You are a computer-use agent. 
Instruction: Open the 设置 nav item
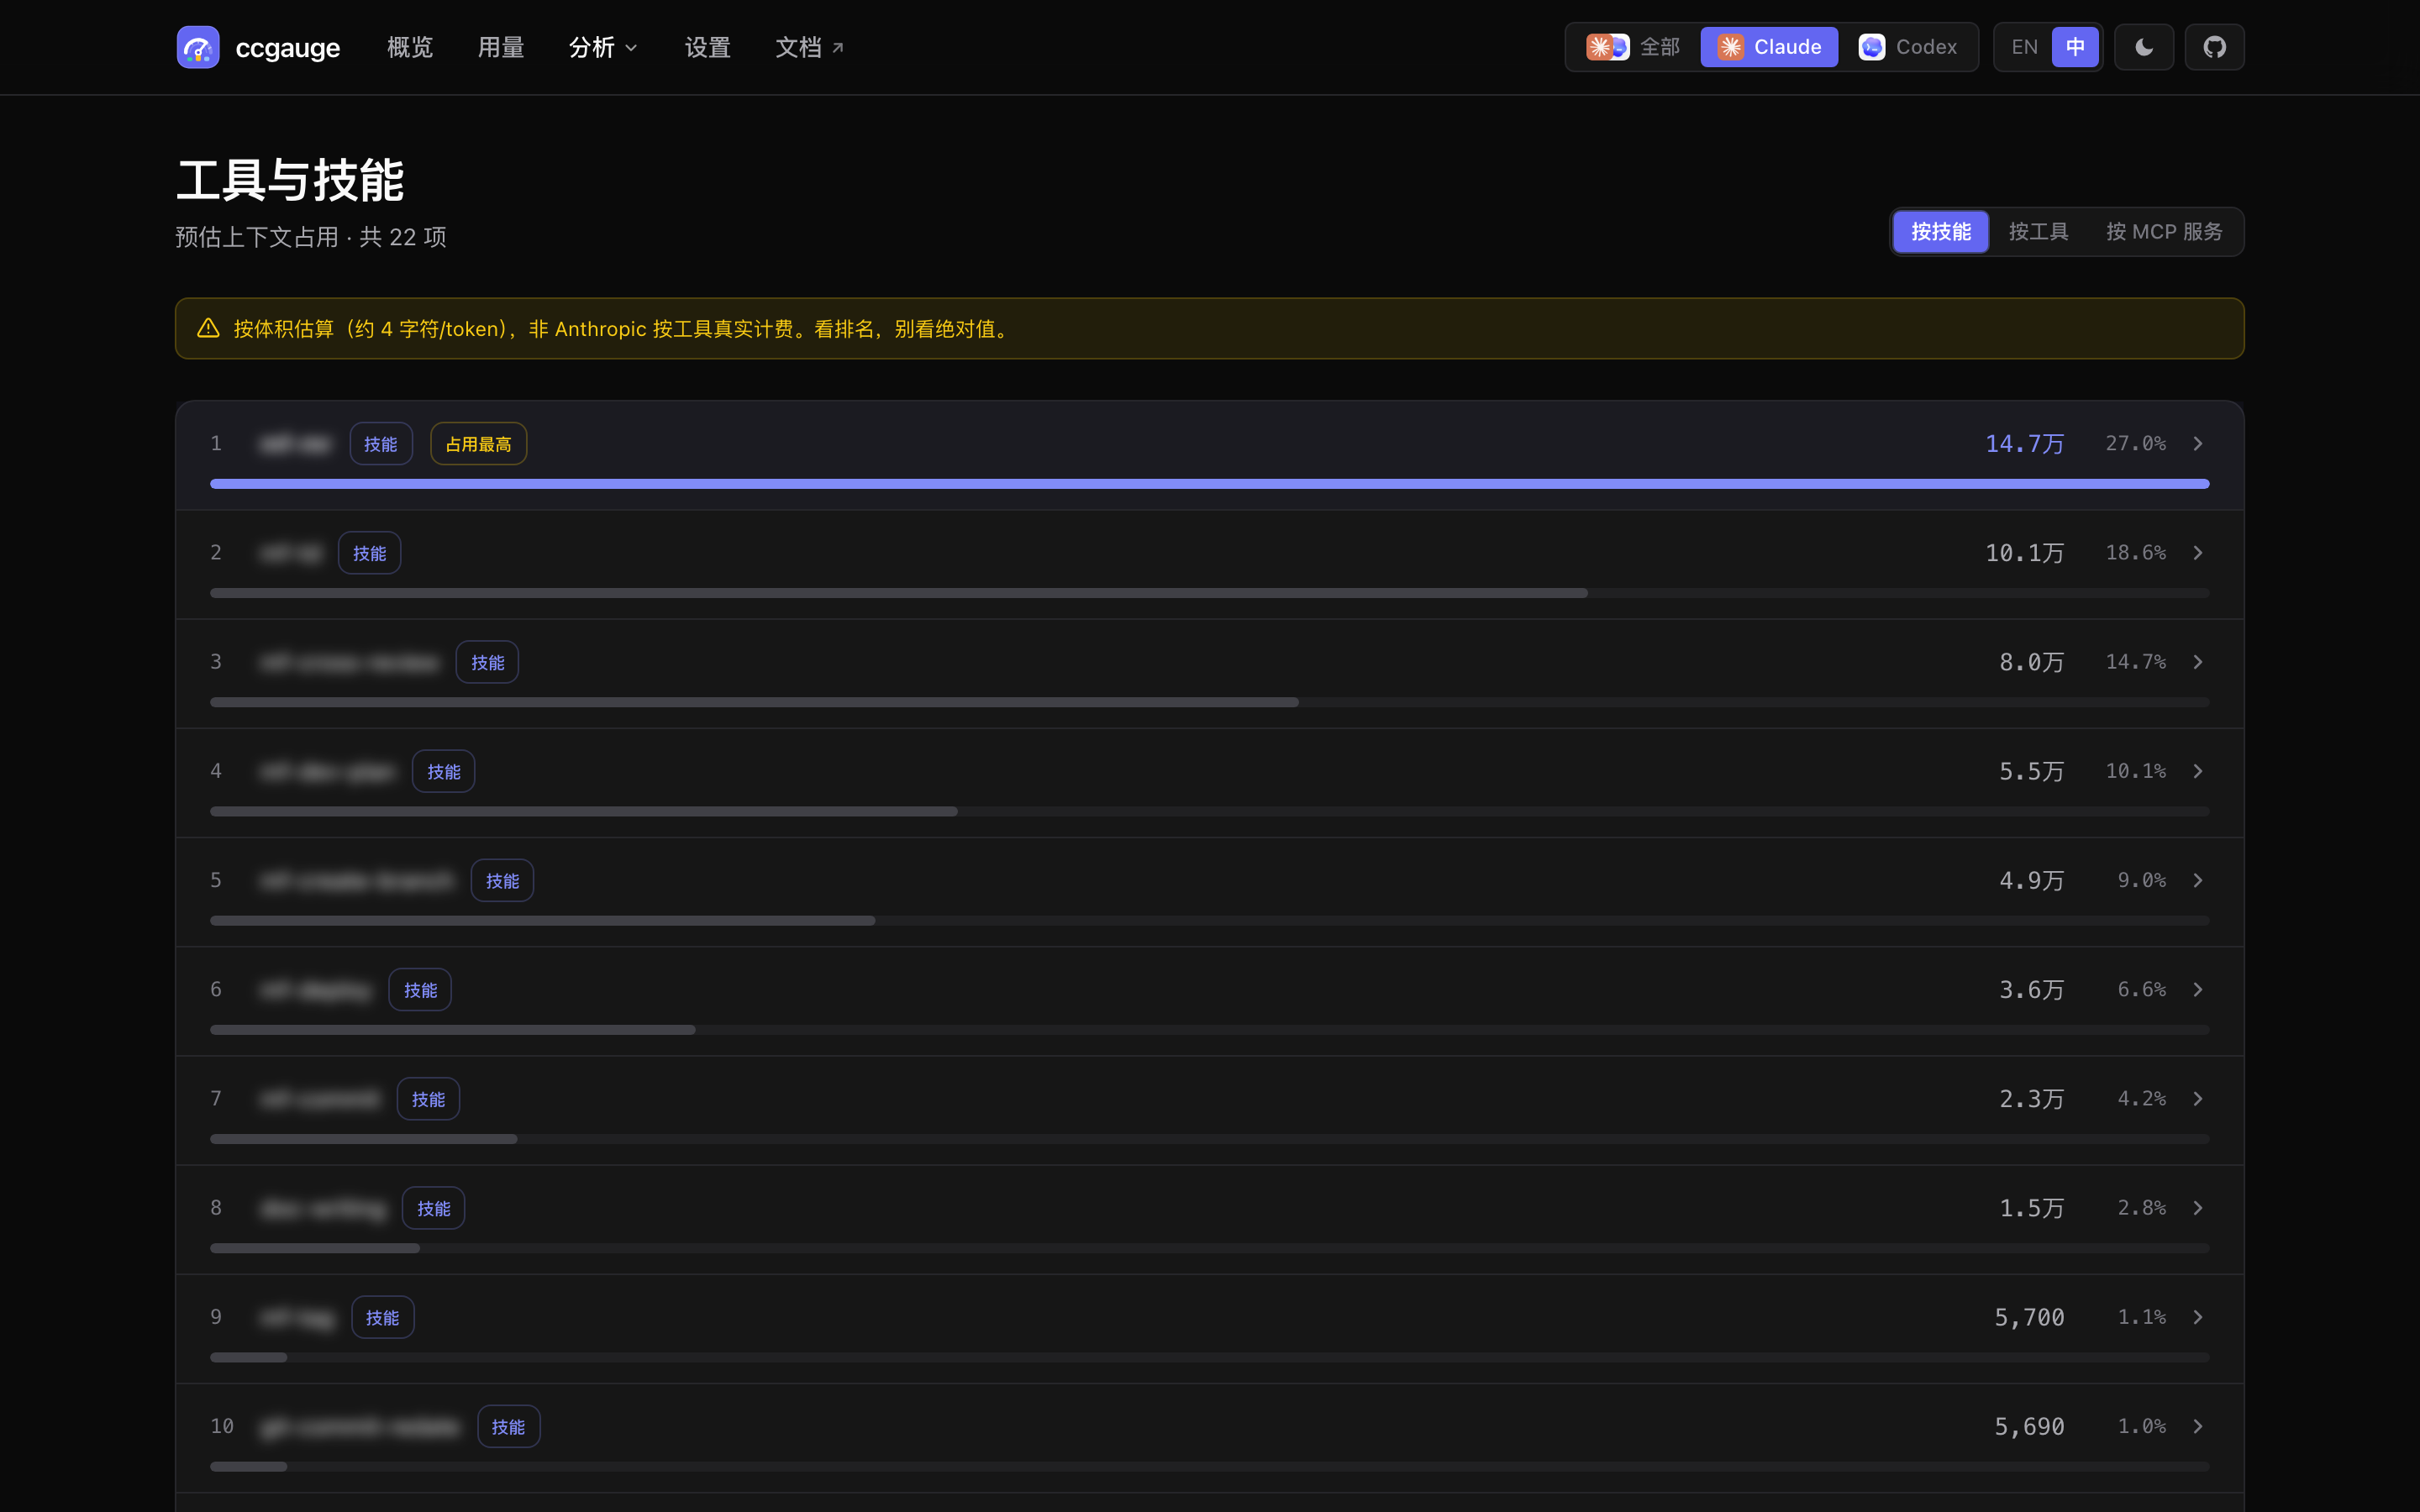708,47
